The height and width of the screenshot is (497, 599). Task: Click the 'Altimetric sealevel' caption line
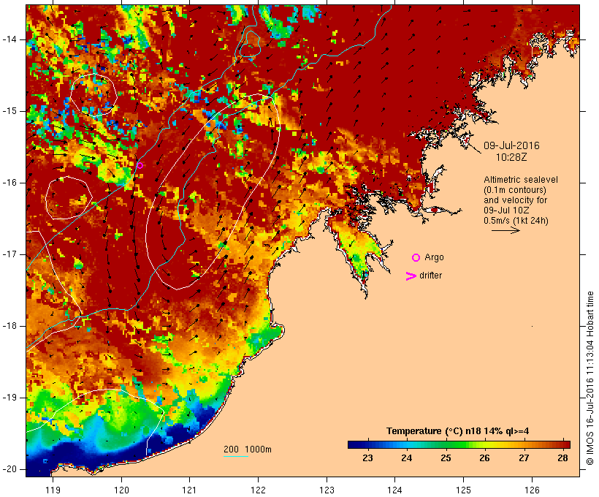point(521,180)
